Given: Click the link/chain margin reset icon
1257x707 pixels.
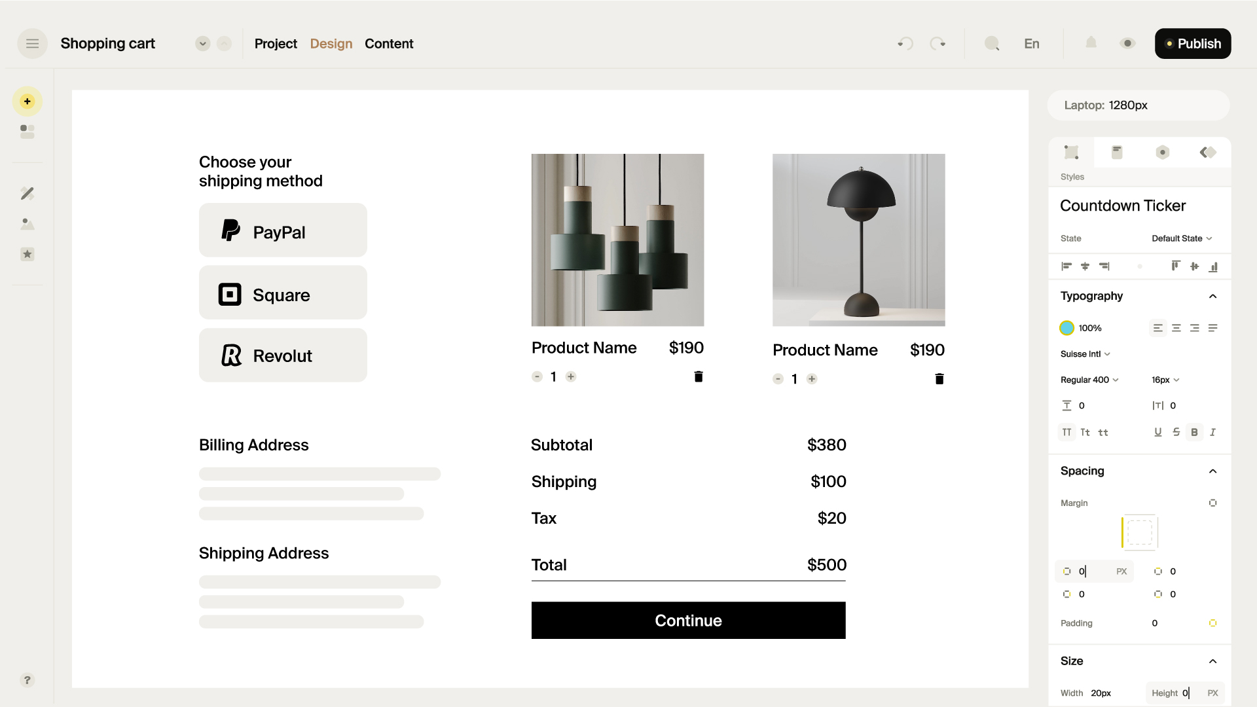Looking at the screenshot, I should coord(1213,502).
